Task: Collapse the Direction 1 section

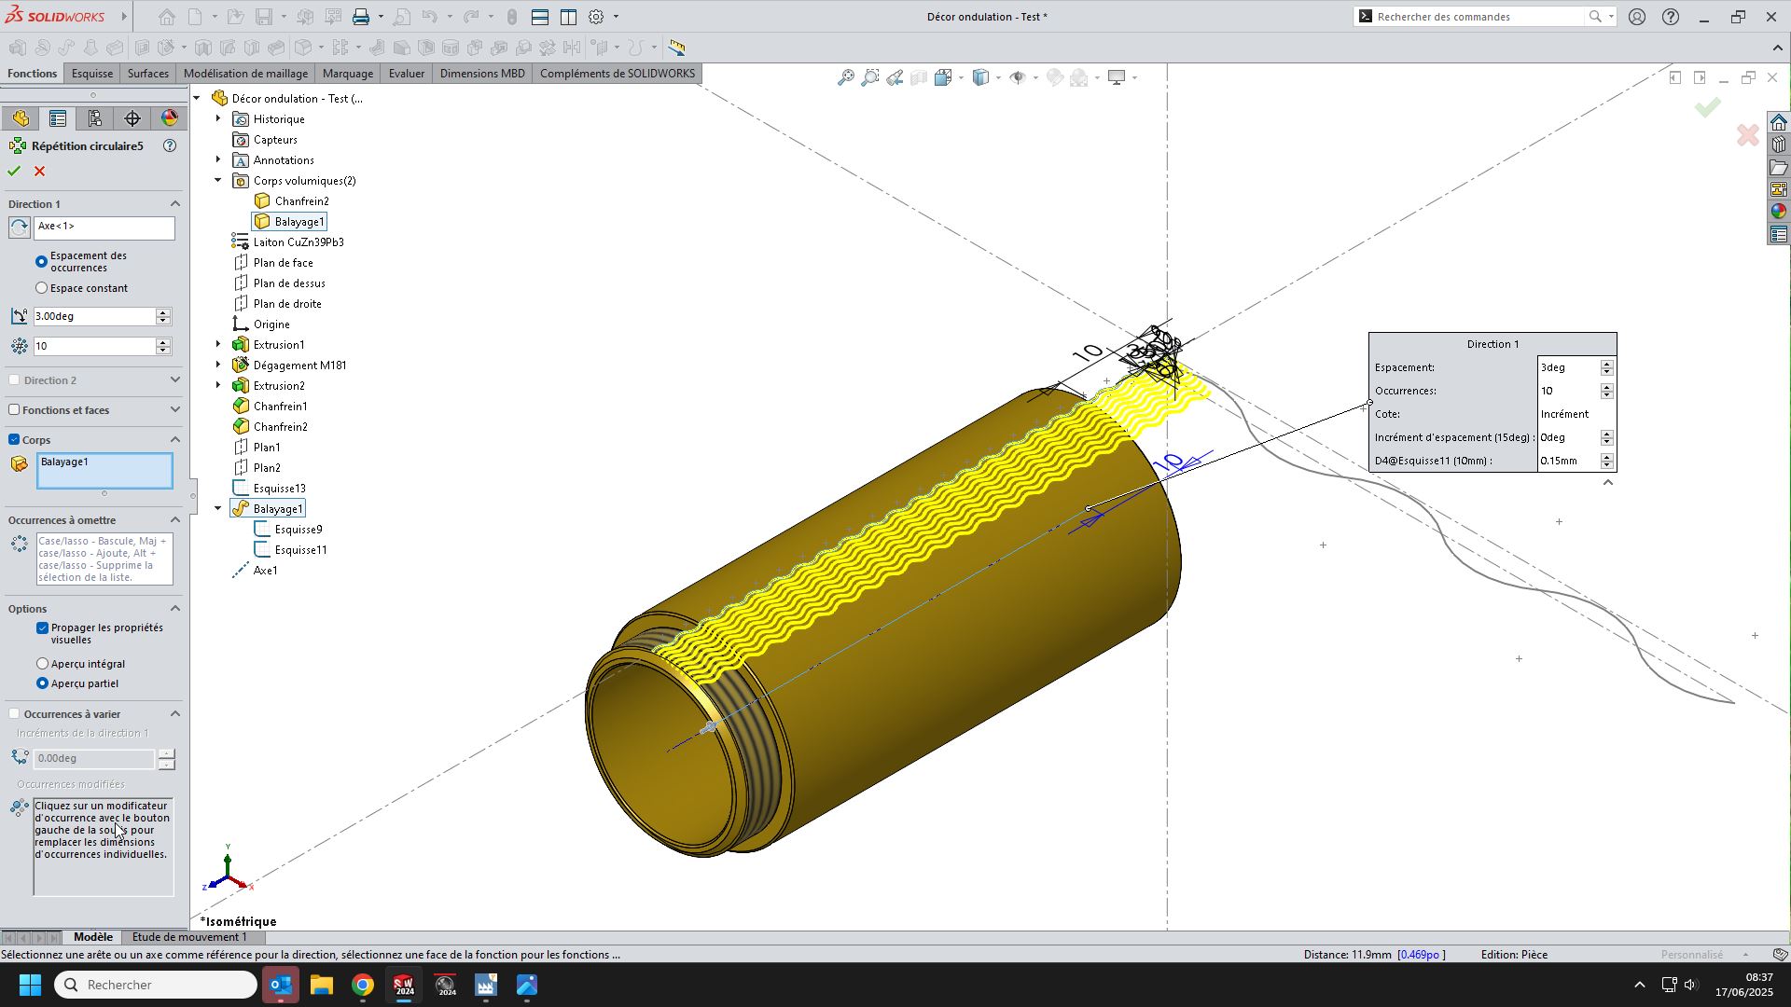Action: click(174, 204)
